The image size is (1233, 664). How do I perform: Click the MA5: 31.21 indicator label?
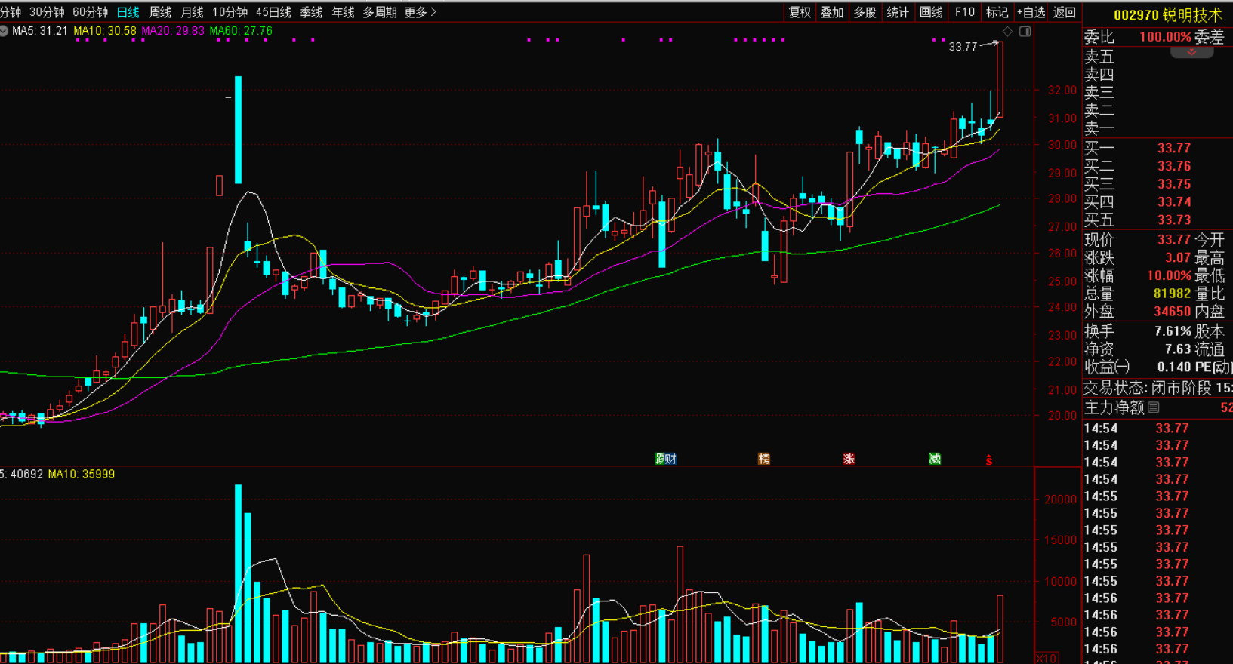coord(40,31)
